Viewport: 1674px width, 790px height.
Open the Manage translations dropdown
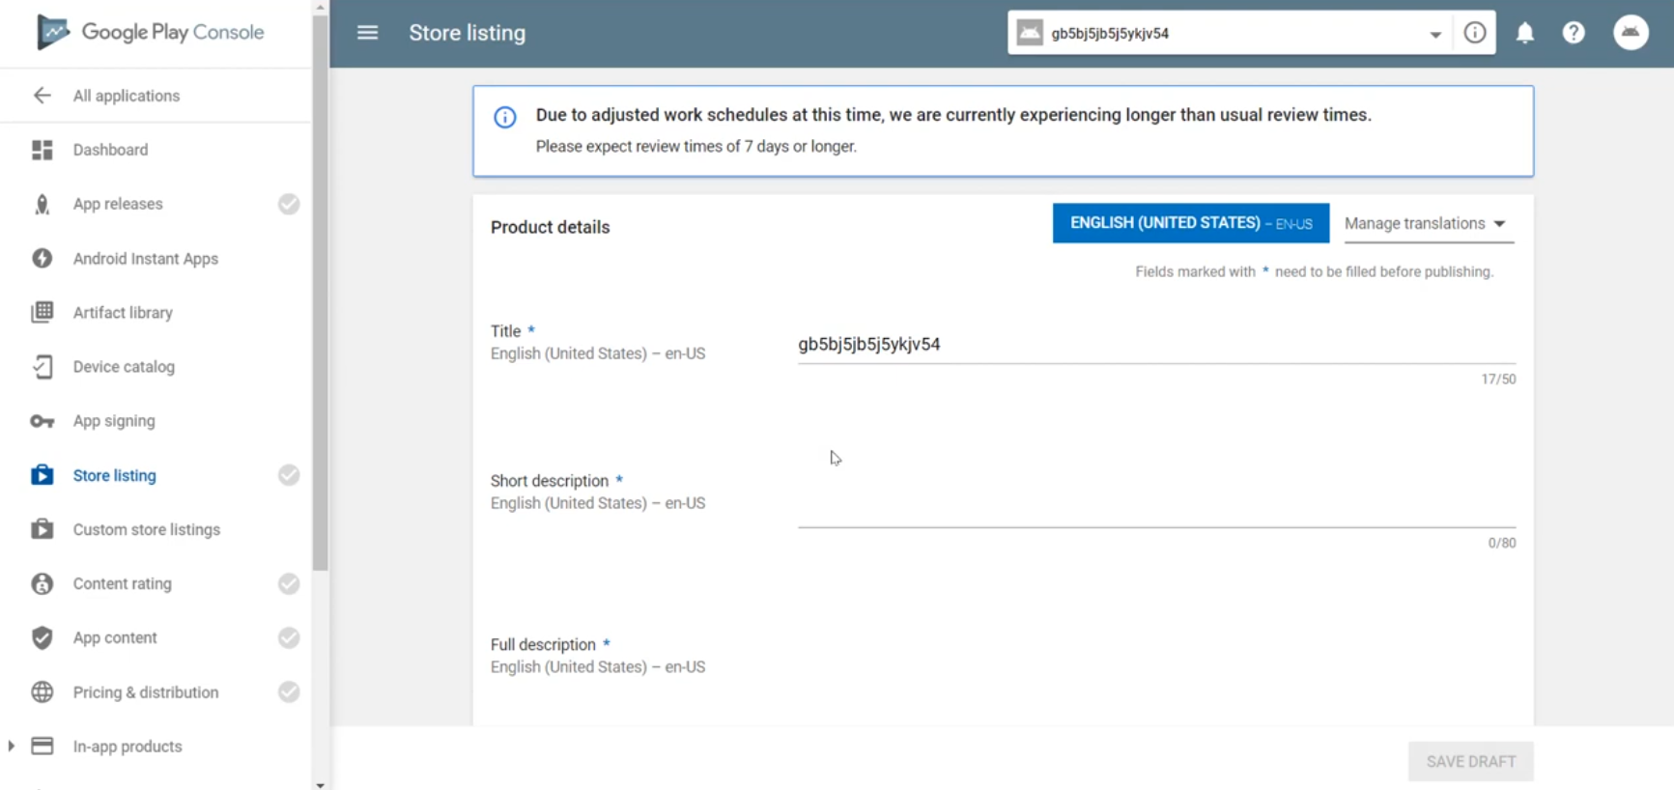(x=1426, y=224)
